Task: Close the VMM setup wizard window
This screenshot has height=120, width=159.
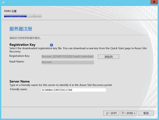Action: pos(154,2)
